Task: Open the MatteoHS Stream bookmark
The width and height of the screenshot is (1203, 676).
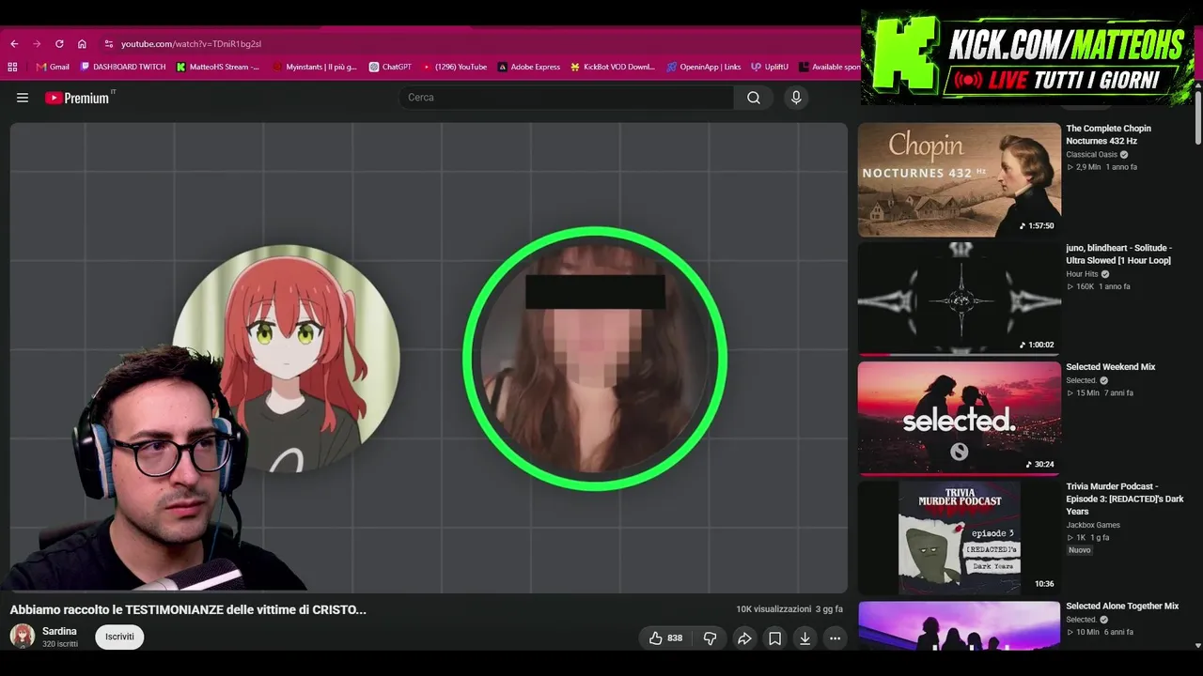Action: (x=218, y=67)
